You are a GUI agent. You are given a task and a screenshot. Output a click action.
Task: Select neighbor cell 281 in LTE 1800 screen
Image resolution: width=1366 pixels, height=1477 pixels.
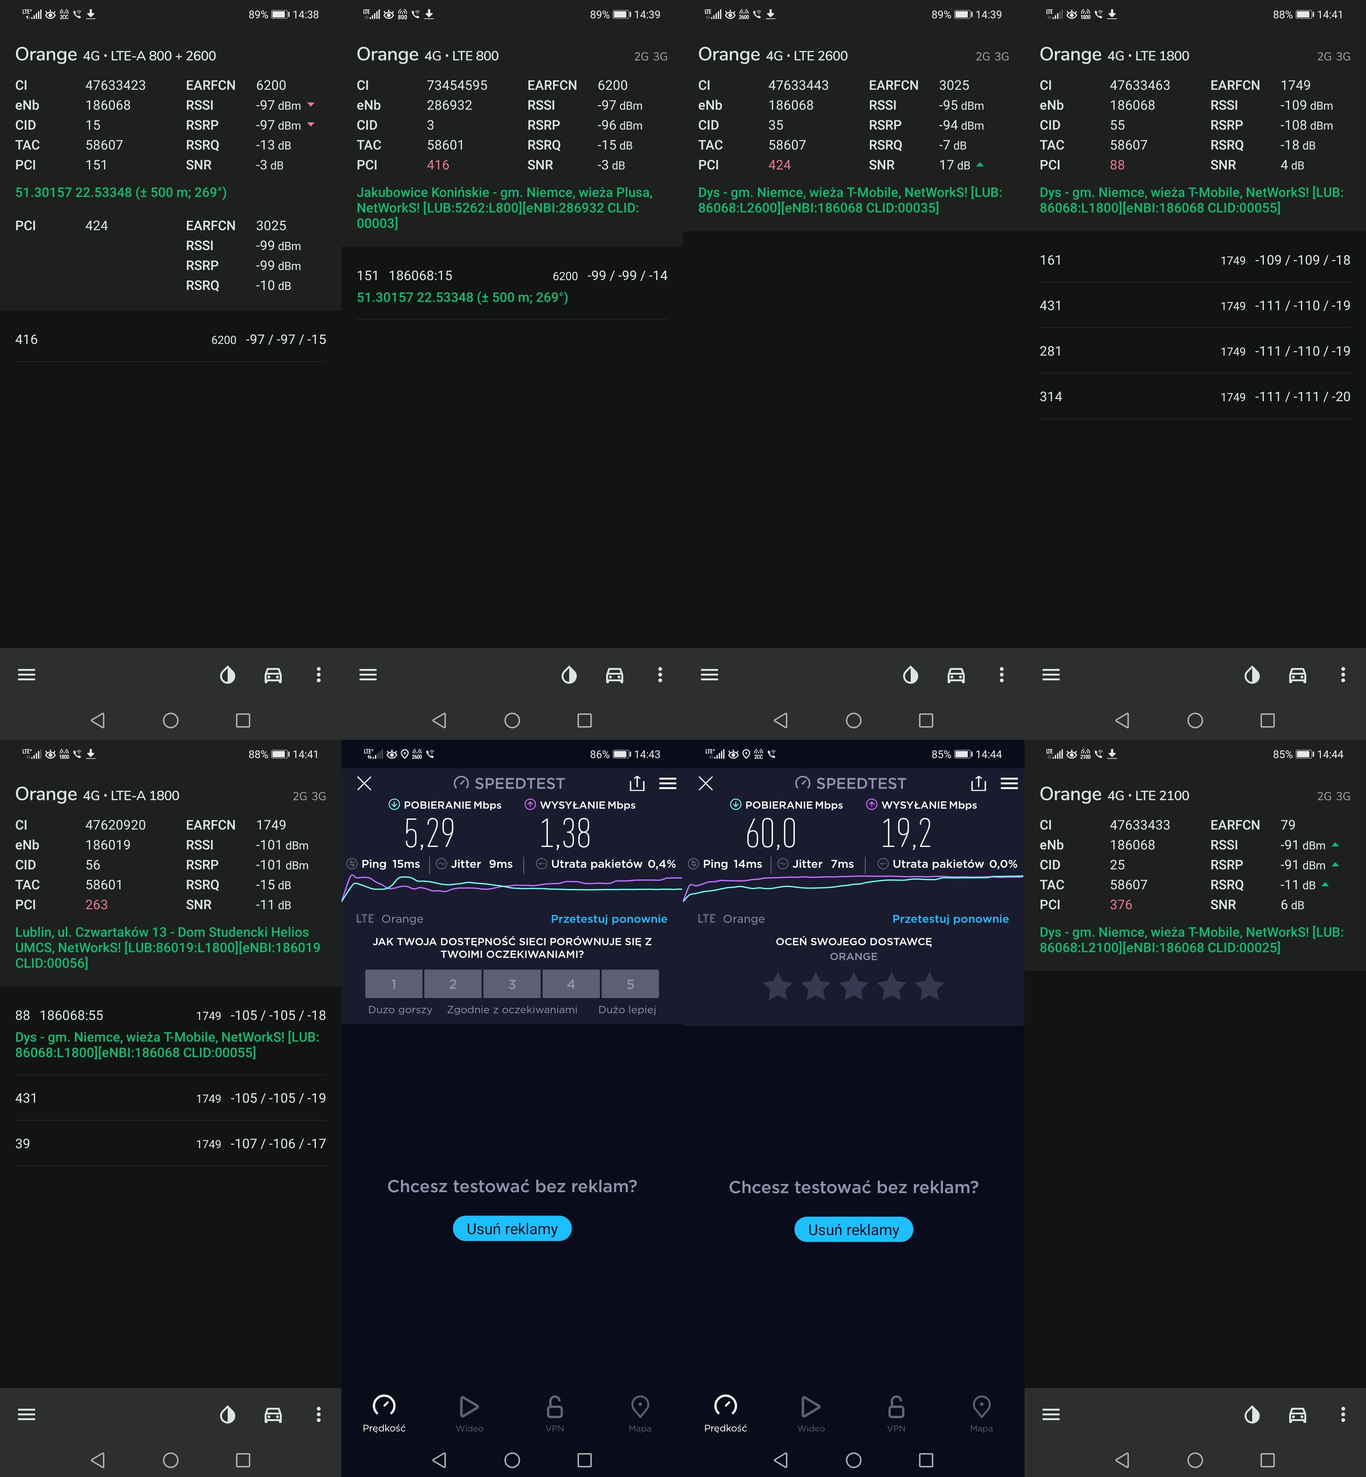click(x=1195, y=351)
